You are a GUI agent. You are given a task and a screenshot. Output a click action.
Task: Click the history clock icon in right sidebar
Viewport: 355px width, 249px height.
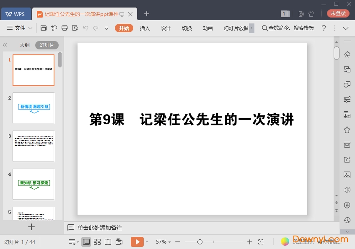click(346, 220)
